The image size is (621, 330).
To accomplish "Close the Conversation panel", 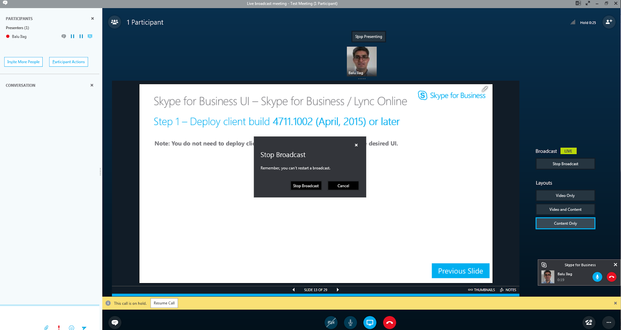I will pos(92,85).
